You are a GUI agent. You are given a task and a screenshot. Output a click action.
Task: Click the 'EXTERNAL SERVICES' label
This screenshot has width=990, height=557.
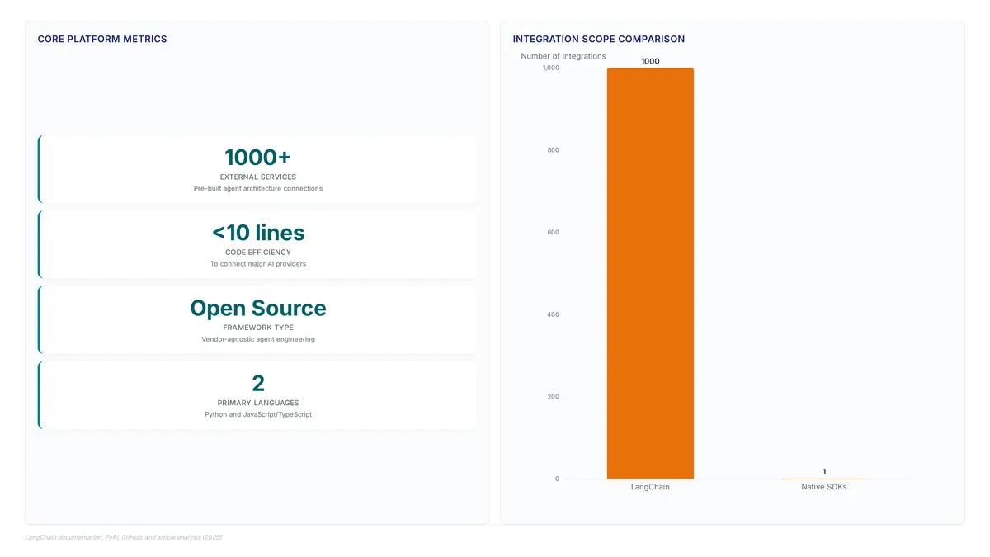tap(258, 177)
